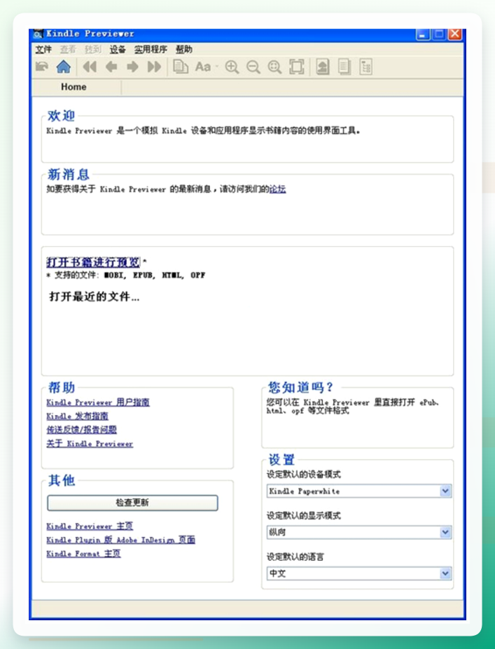Click the 新消息 section heading

[68, 175]
